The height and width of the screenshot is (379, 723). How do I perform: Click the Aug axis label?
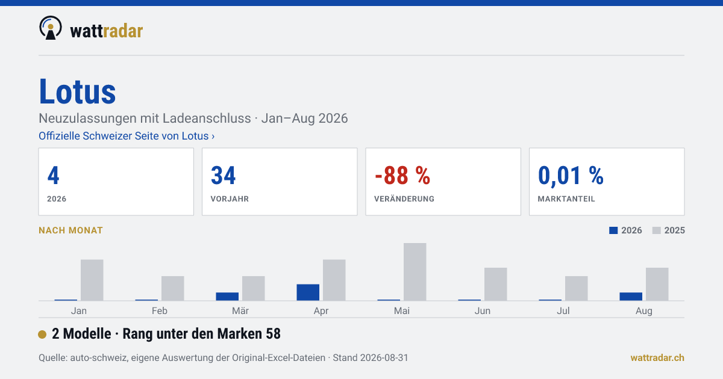pos(644,311)
